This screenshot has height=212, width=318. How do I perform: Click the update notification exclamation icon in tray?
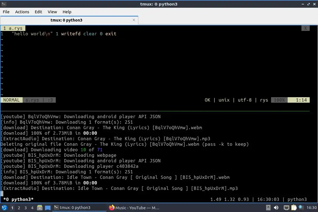point(301,207)
